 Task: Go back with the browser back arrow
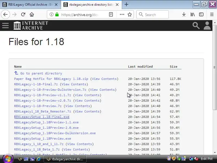(x=5, y=14)
